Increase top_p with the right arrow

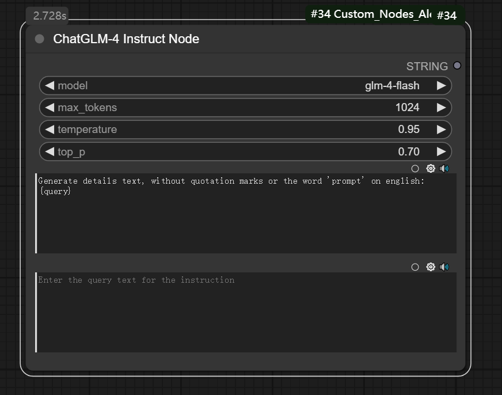click(441, 151)
